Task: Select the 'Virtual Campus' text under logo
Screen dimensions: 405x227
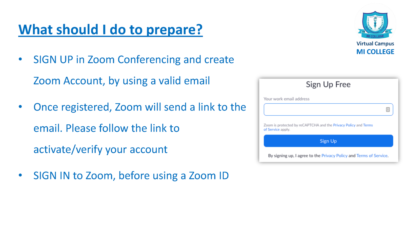Action: (375, 44)
